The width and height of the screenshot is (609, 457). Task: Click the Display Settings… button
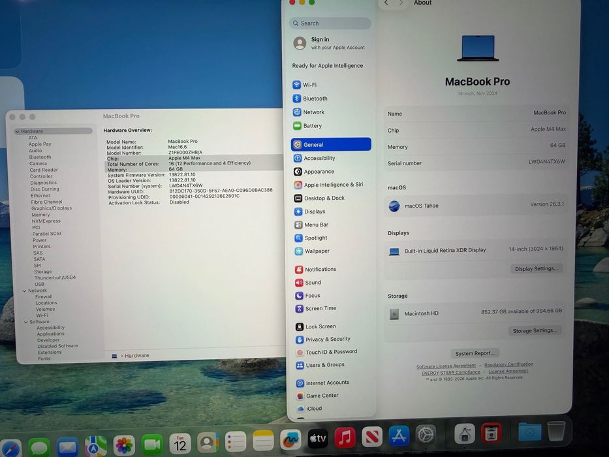click(536, 268)
